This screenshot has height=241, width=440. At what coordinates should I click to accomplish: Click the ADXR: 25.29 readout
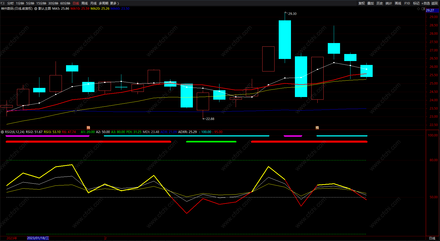pos(188,132)
